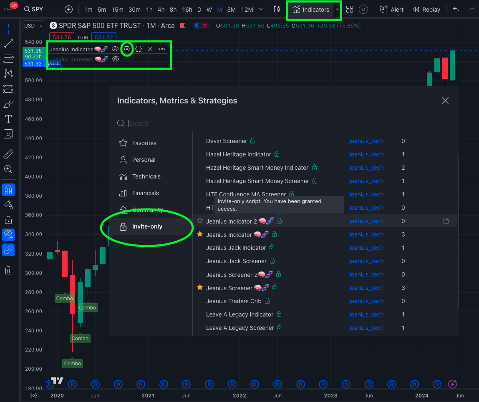Open the patterns drawing tools
The width and height of the screenshot is (479, 402).
8,73
